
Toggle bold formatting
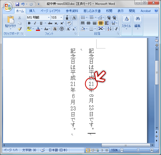[x=29, y=23]
